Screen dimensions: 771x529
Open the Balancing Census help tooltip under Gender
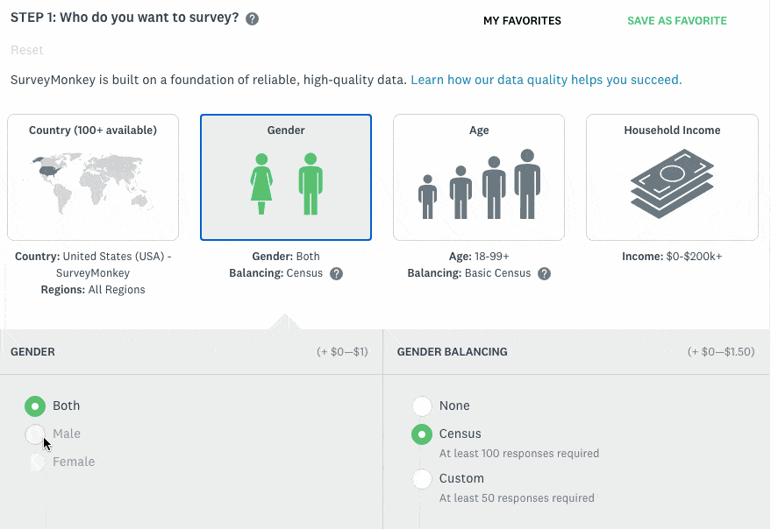336,273
